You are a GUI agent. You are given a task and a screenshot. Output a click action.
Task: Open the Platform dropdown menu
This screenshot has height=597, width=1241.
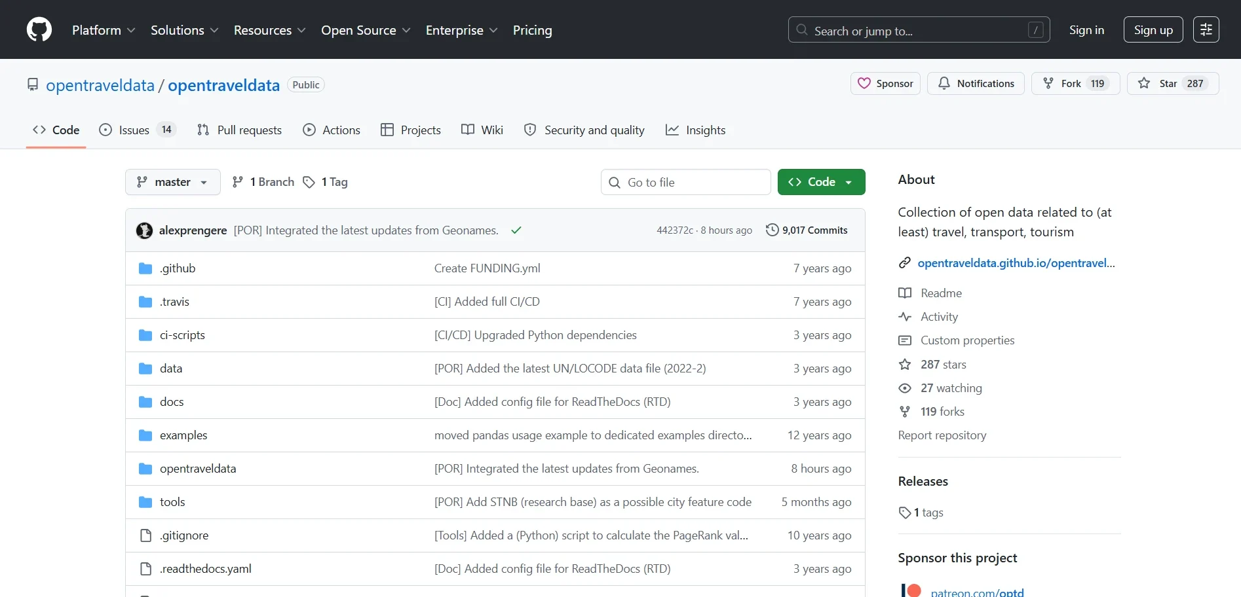(x=104, y=30)
